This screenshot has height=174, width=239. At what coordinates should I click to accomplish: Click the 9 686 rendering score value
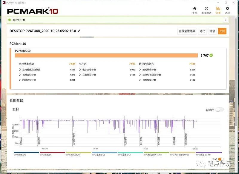tap(192, 75)
